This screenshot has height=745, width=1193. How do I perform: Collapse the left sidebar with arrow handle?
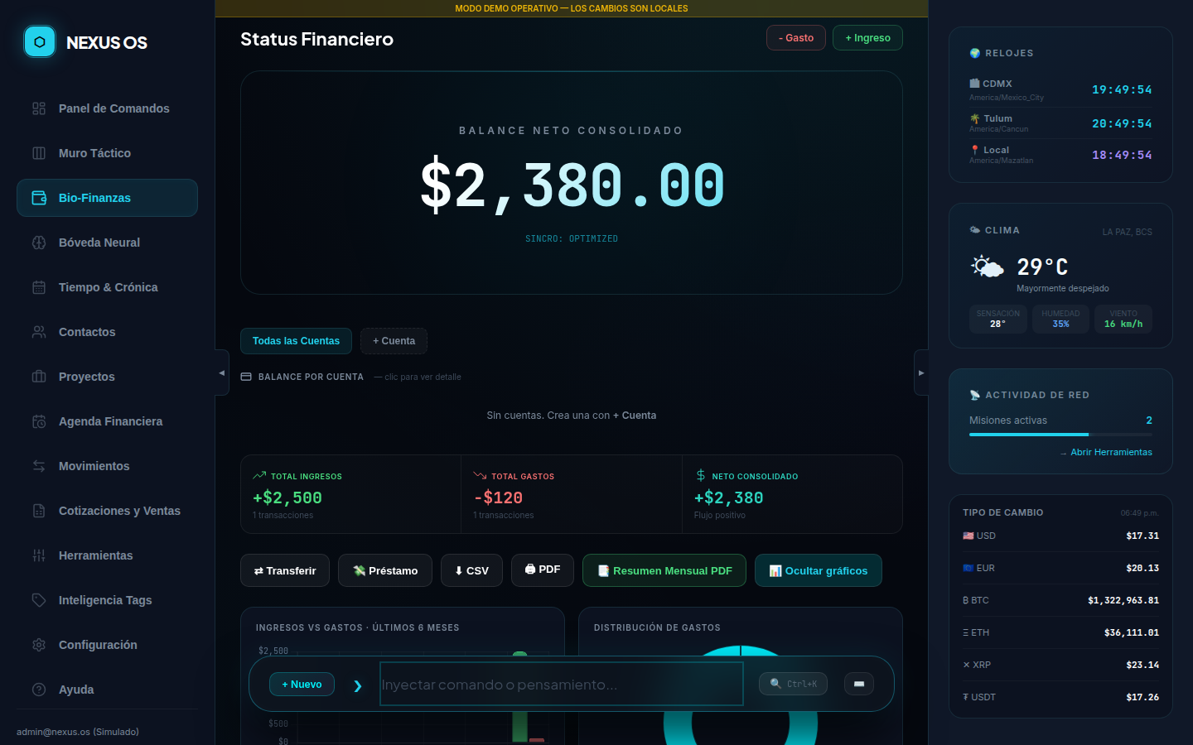[x=222, y=372]
